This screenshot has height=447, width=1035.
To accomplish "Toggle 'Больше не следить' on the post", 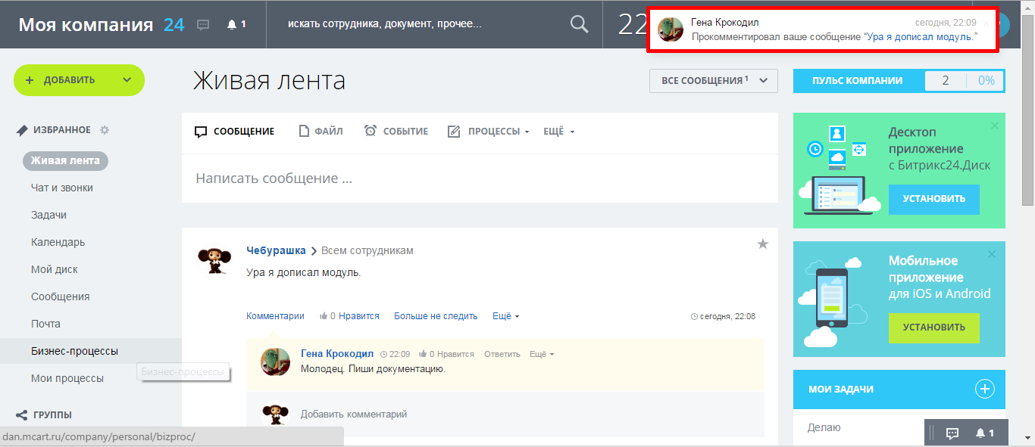I will (435, 316).
